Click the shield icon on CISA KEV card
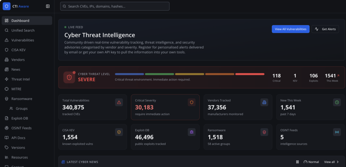The height and width of the screenshot is (167, 346). point(119,132)
